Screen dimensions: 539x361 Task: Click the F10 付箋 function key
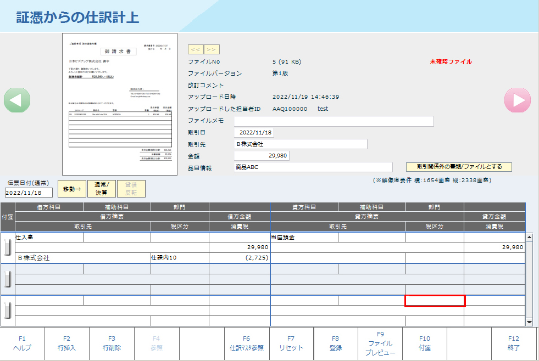(x=425, y=343)
